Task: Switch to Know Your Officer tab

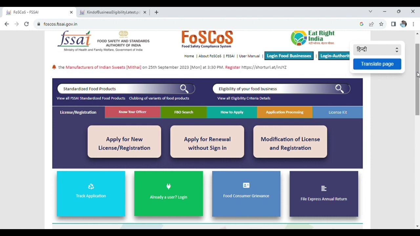Action: click(133, 112)
